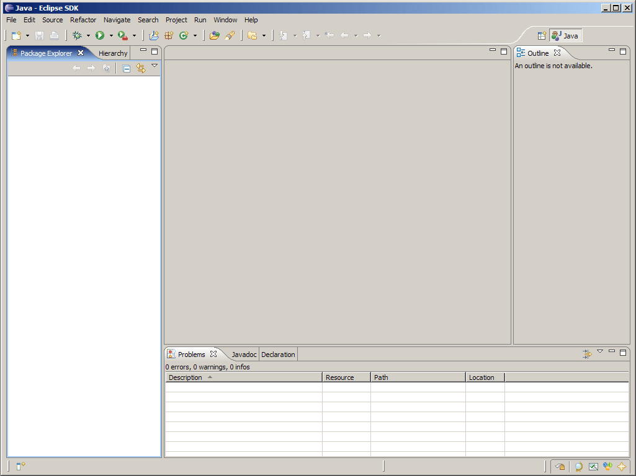Open the Search toolbar icon
The height and width of the screenshot is (476, 636).
230,35
